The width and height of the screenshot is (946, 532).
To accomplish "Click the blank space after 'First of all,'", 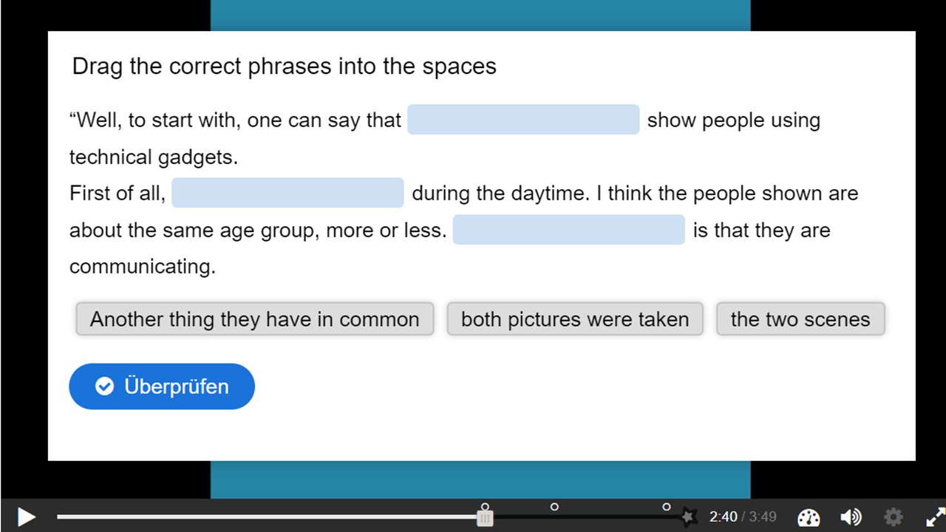I will [287, 193].
